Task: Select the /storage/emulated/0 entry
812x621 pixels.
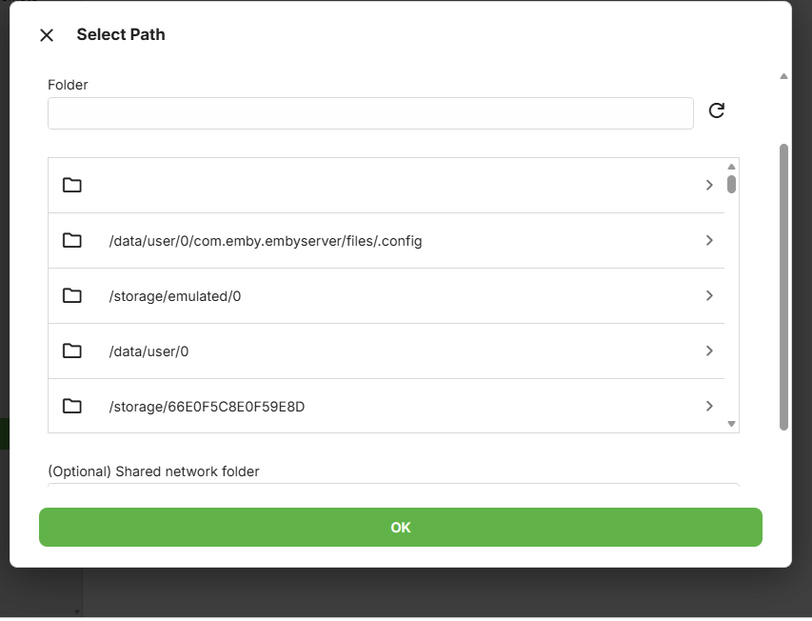Action: click(175, 296)
